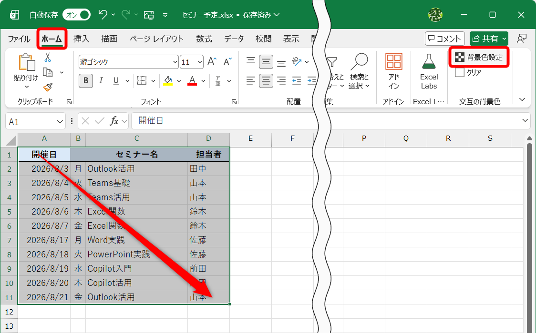This screenshot has height=333, width=536.
Task: Click the Cut scissors icon
Action: point(48,58)
